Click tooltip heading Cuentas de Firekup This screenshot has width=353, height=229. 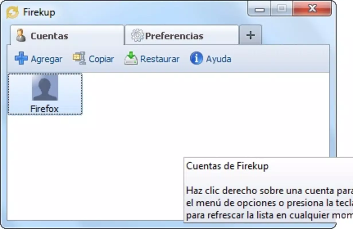point(227,166)
